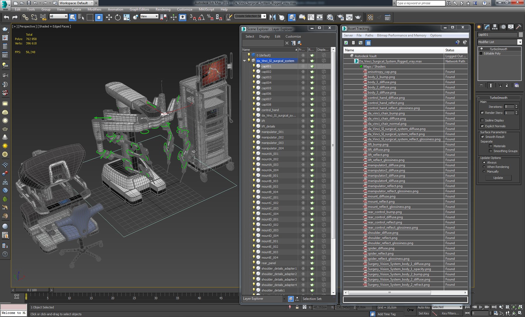Open the Hierarchy panel tab
This screenshot has height=317, width=525.
click(495, 27)
